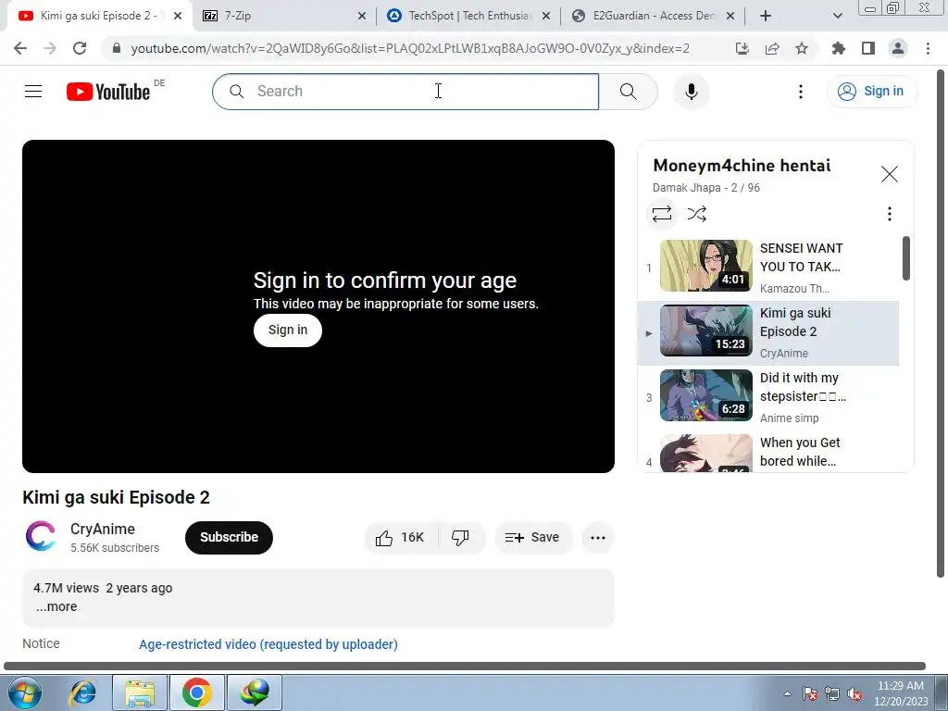Switch to the 7-Zip tab
Image resolution: width=948 pixels, height=711 pixels.
285,16
